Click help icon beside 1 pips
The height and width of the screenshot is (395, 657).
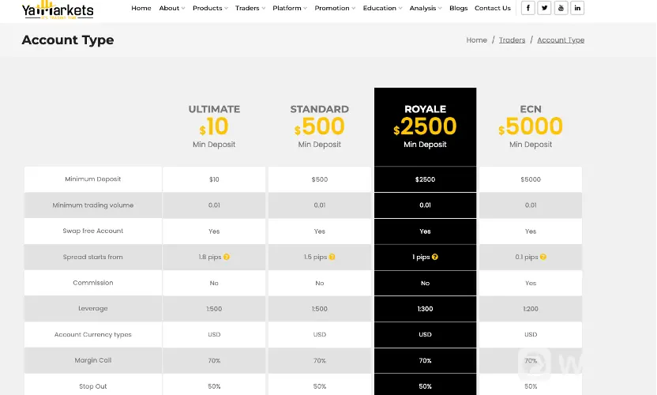pos(435,257)
